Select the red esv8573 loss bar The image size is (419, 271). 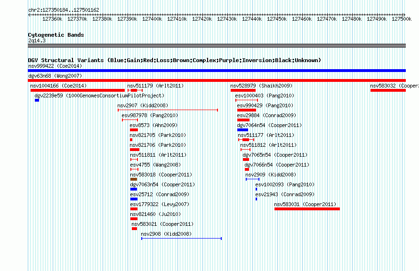pyautogui.click(x=134, y=130)
